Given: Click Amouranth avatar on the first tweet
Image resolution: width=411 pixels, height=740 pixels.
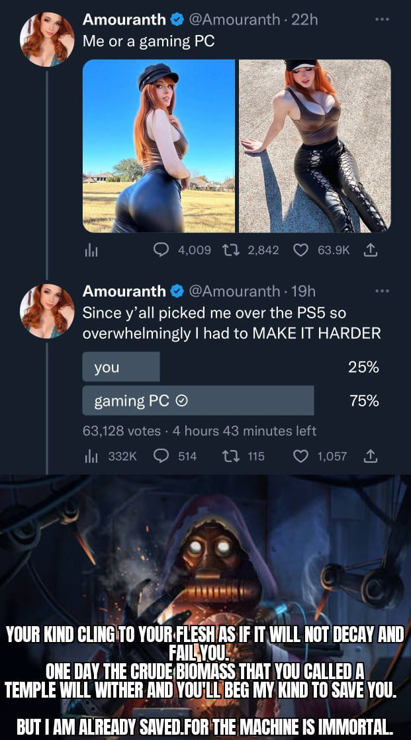Looking at the screenshot, I should 47,40.
